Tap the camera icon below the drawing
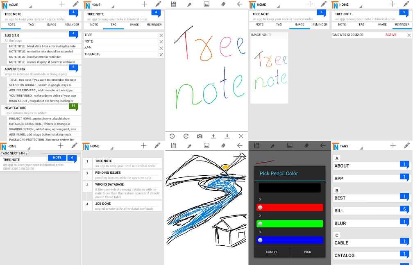 click(200, 136)
